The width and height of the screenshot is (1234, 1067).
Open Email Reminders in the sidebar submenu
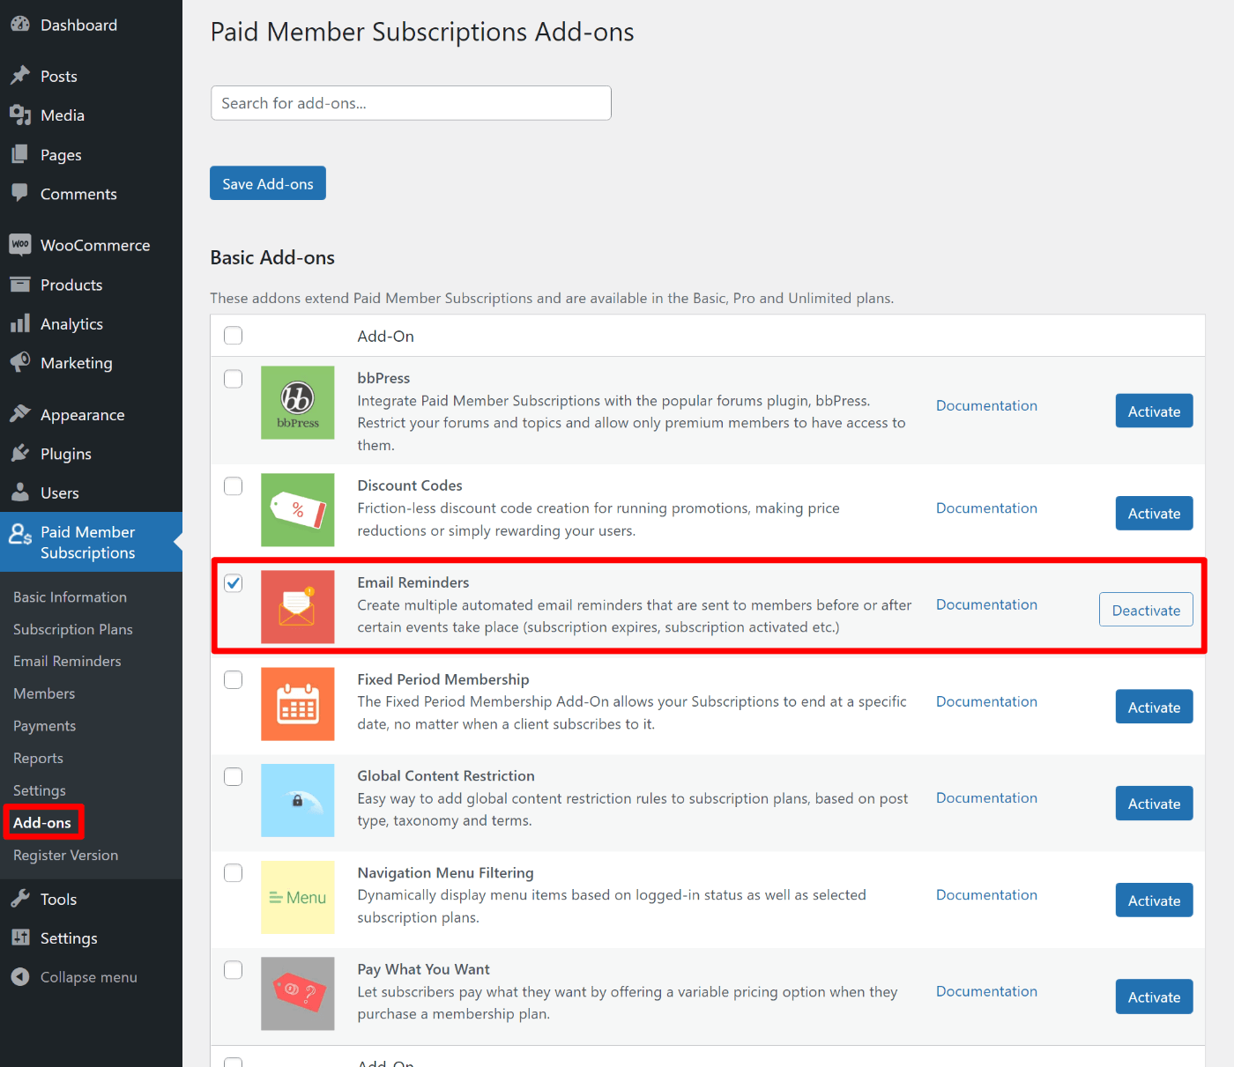pyautogui.click(x=67, y=661)
